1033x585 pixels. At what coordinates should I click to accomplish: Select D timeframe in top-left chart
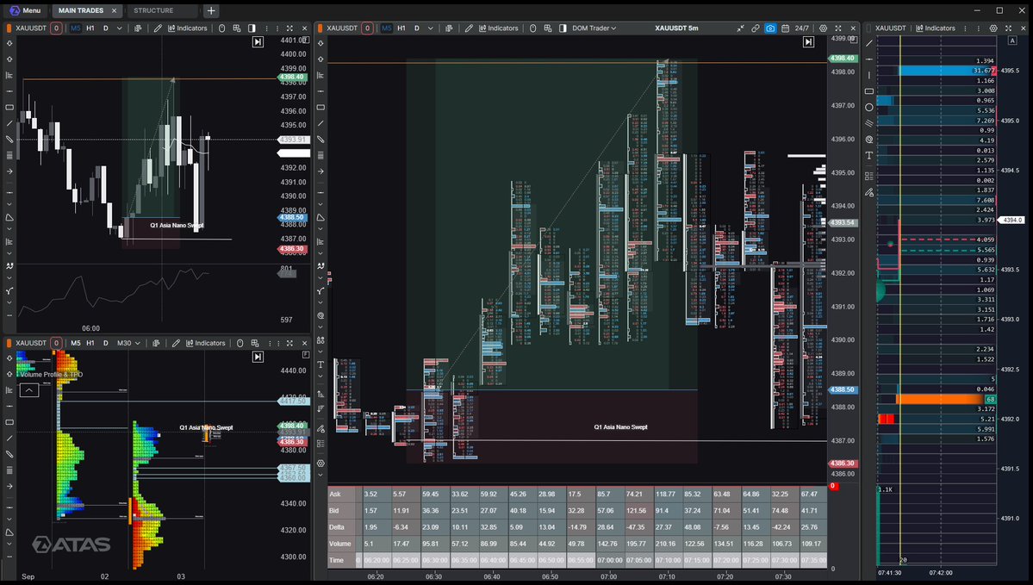[x=105, y=28]
